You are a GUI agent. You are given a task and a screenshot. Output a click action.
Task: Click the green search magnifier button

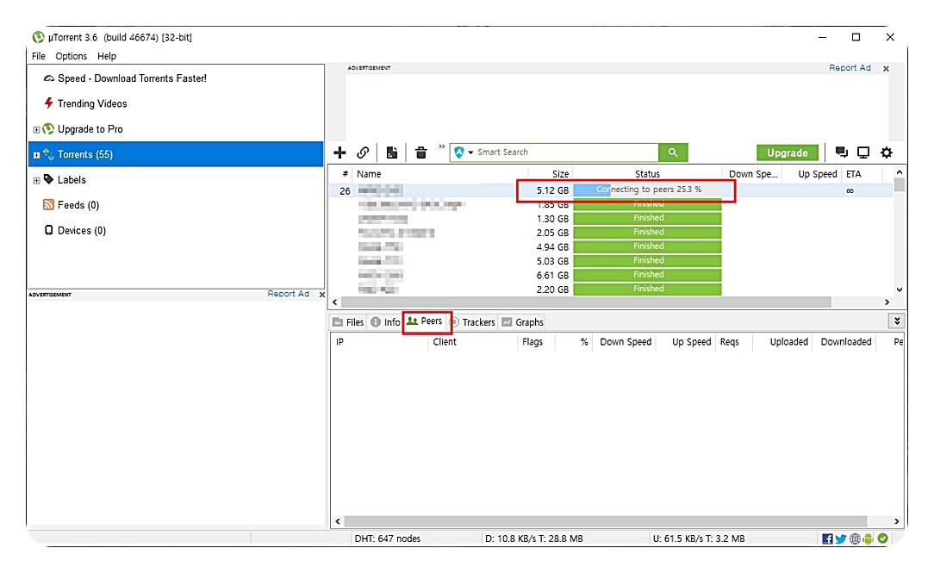pyautogui.click(x=673, y=153)
